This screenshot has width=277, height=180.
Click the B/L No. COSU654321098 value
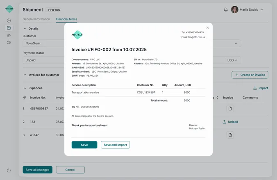point(90,107)
